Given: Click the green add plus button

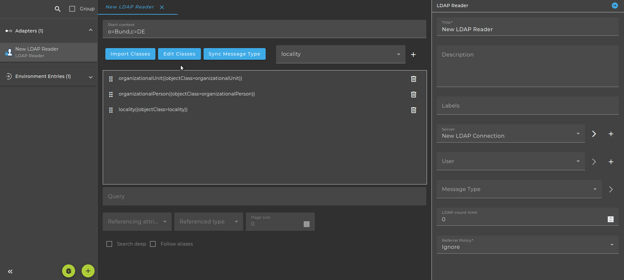Looking at the screenshot, I should tap(88, 271).
